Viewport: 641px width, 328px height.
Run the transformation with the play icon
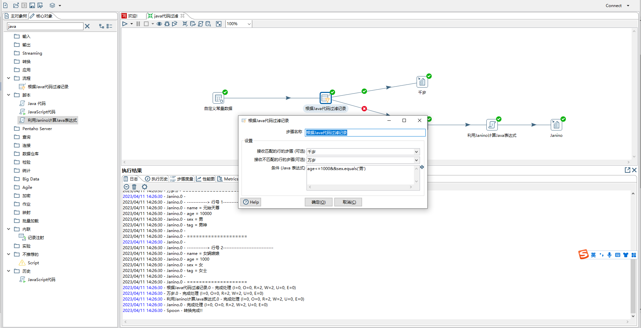click(x=125, y=24)
